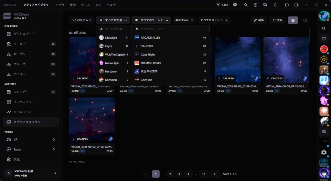Screen dimensions: 331x181
Task: Filter by world Coze Night
Action: (x=170, y=55)
